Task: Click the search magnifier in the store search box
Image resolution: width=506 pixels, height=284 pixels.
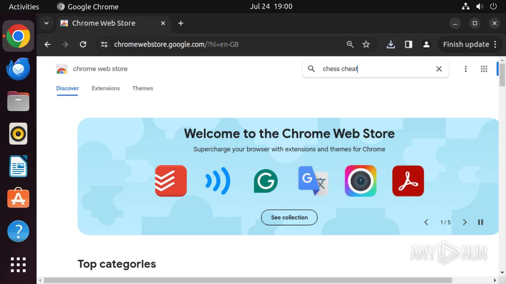Action: click(x=312, y=69)
